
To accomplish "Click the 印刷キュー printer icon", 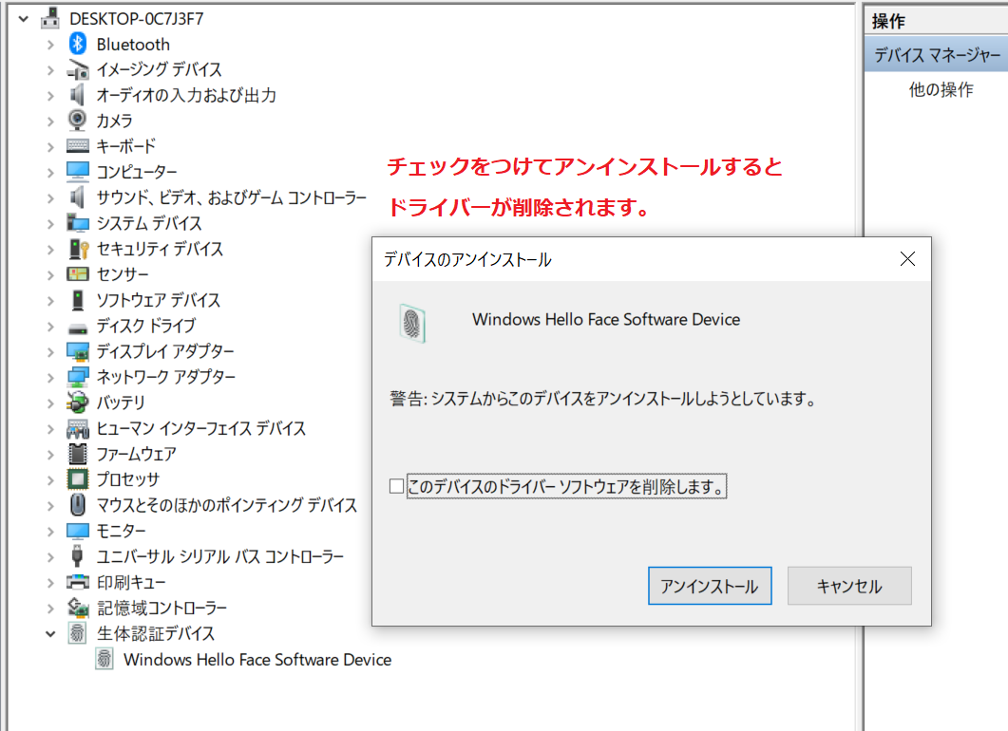I will point(78,582).
